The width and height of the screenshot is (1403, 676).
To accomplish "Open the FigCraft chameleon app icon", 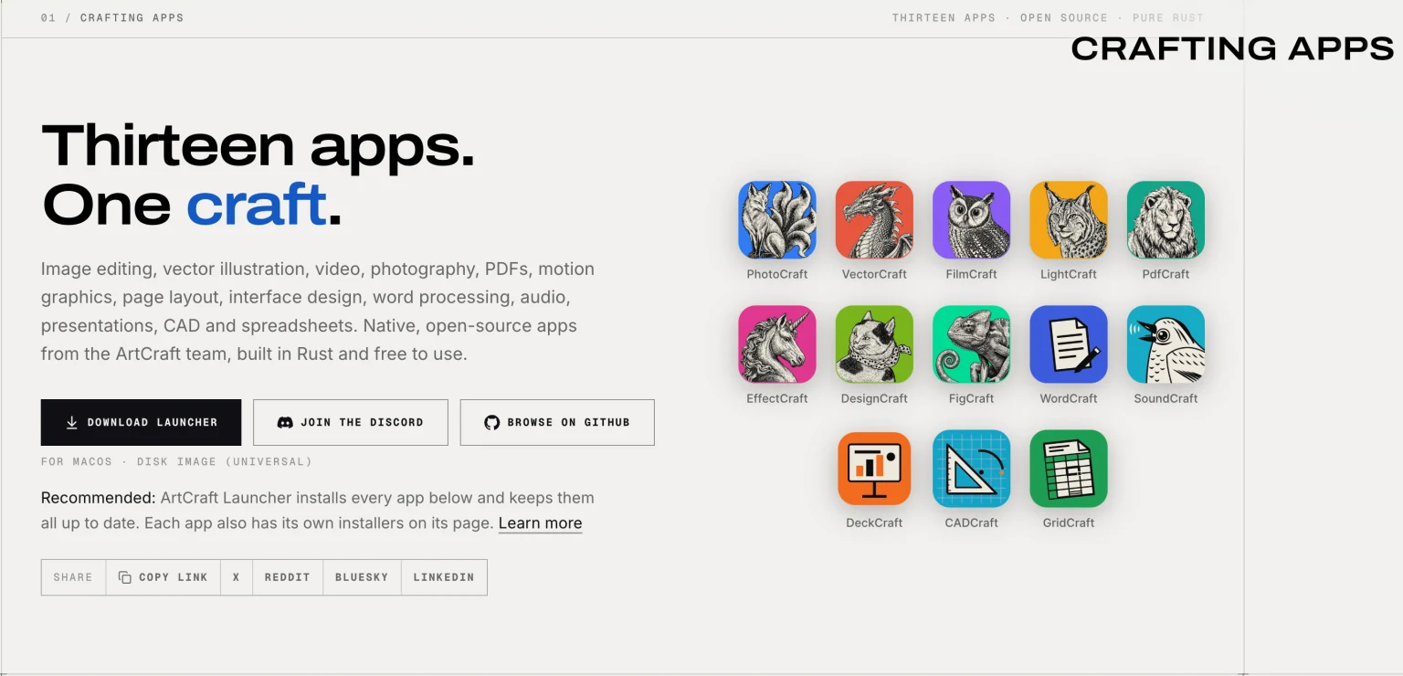I will [971, 344].
